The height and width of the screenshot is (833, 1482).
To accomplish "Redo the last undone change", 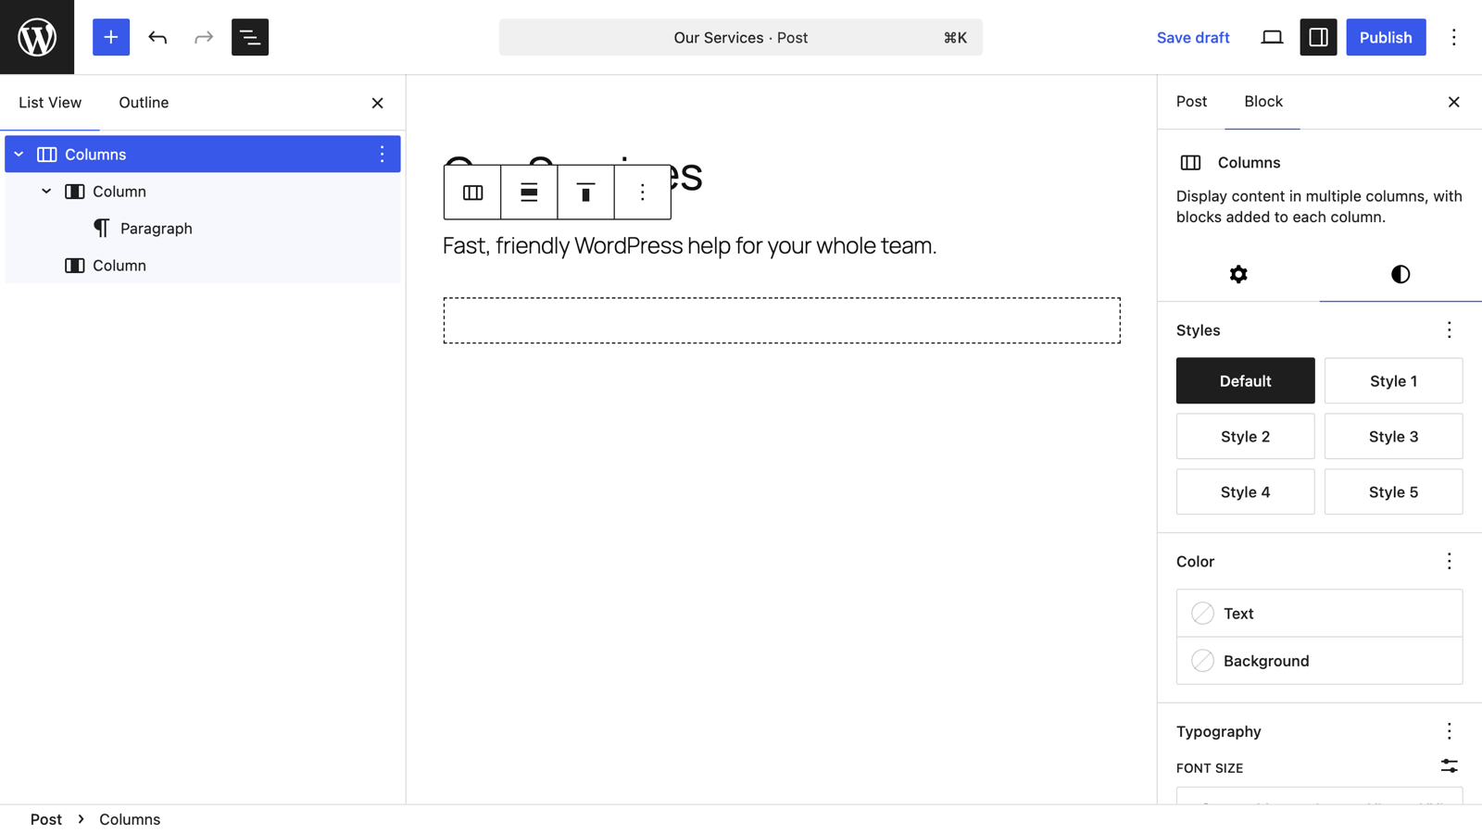I will tap(204, 37).
